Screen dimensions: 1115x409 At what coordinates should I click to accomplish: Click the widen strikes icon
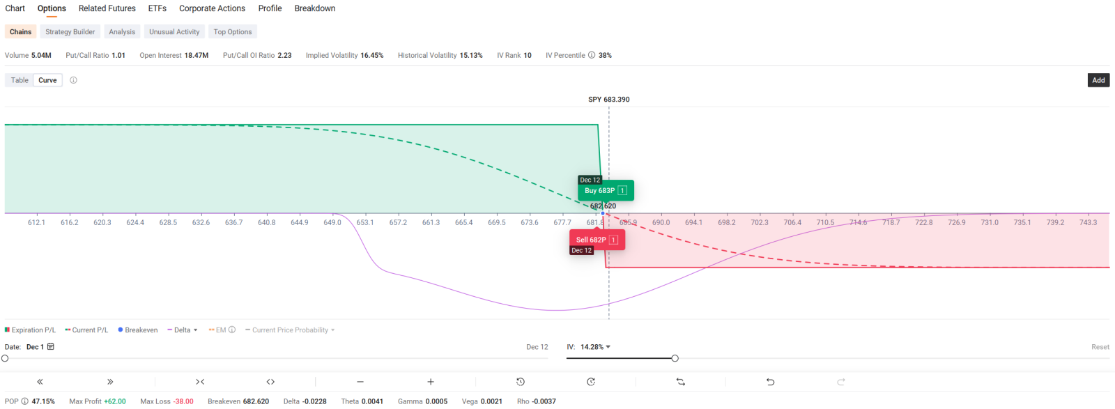click(270, 382)
